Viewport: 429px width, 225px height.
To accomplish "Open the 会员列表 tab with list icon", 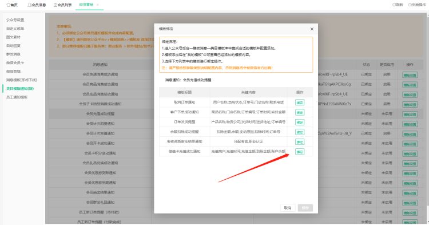I will [x=63, y=5].
